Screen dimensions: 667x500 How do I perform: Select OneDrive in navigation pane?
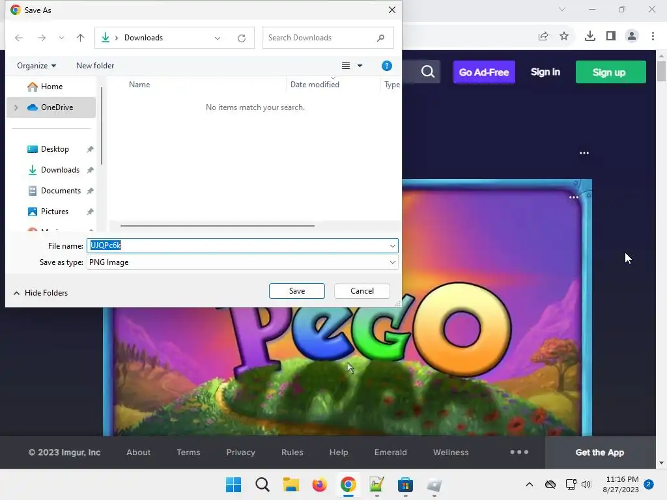pyautogui.click(x=51, y=107)
